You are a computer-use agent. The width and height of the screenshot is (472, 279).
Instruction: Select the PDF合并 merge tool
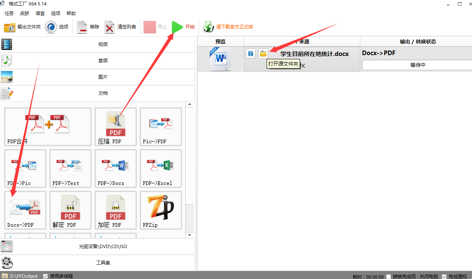(48, 127)
